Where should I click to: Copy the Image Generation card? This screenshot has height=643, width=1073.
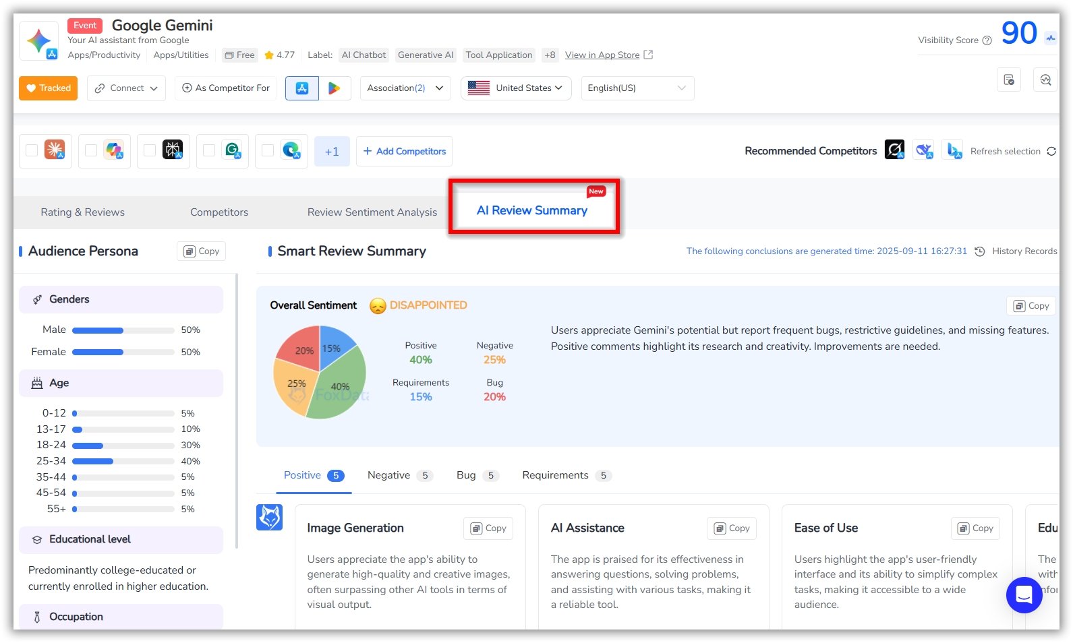(x=488, y=528)
